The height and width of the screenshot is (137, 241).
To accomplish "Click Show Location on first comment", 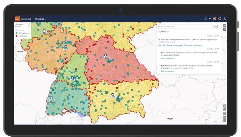I will point(189,45).
